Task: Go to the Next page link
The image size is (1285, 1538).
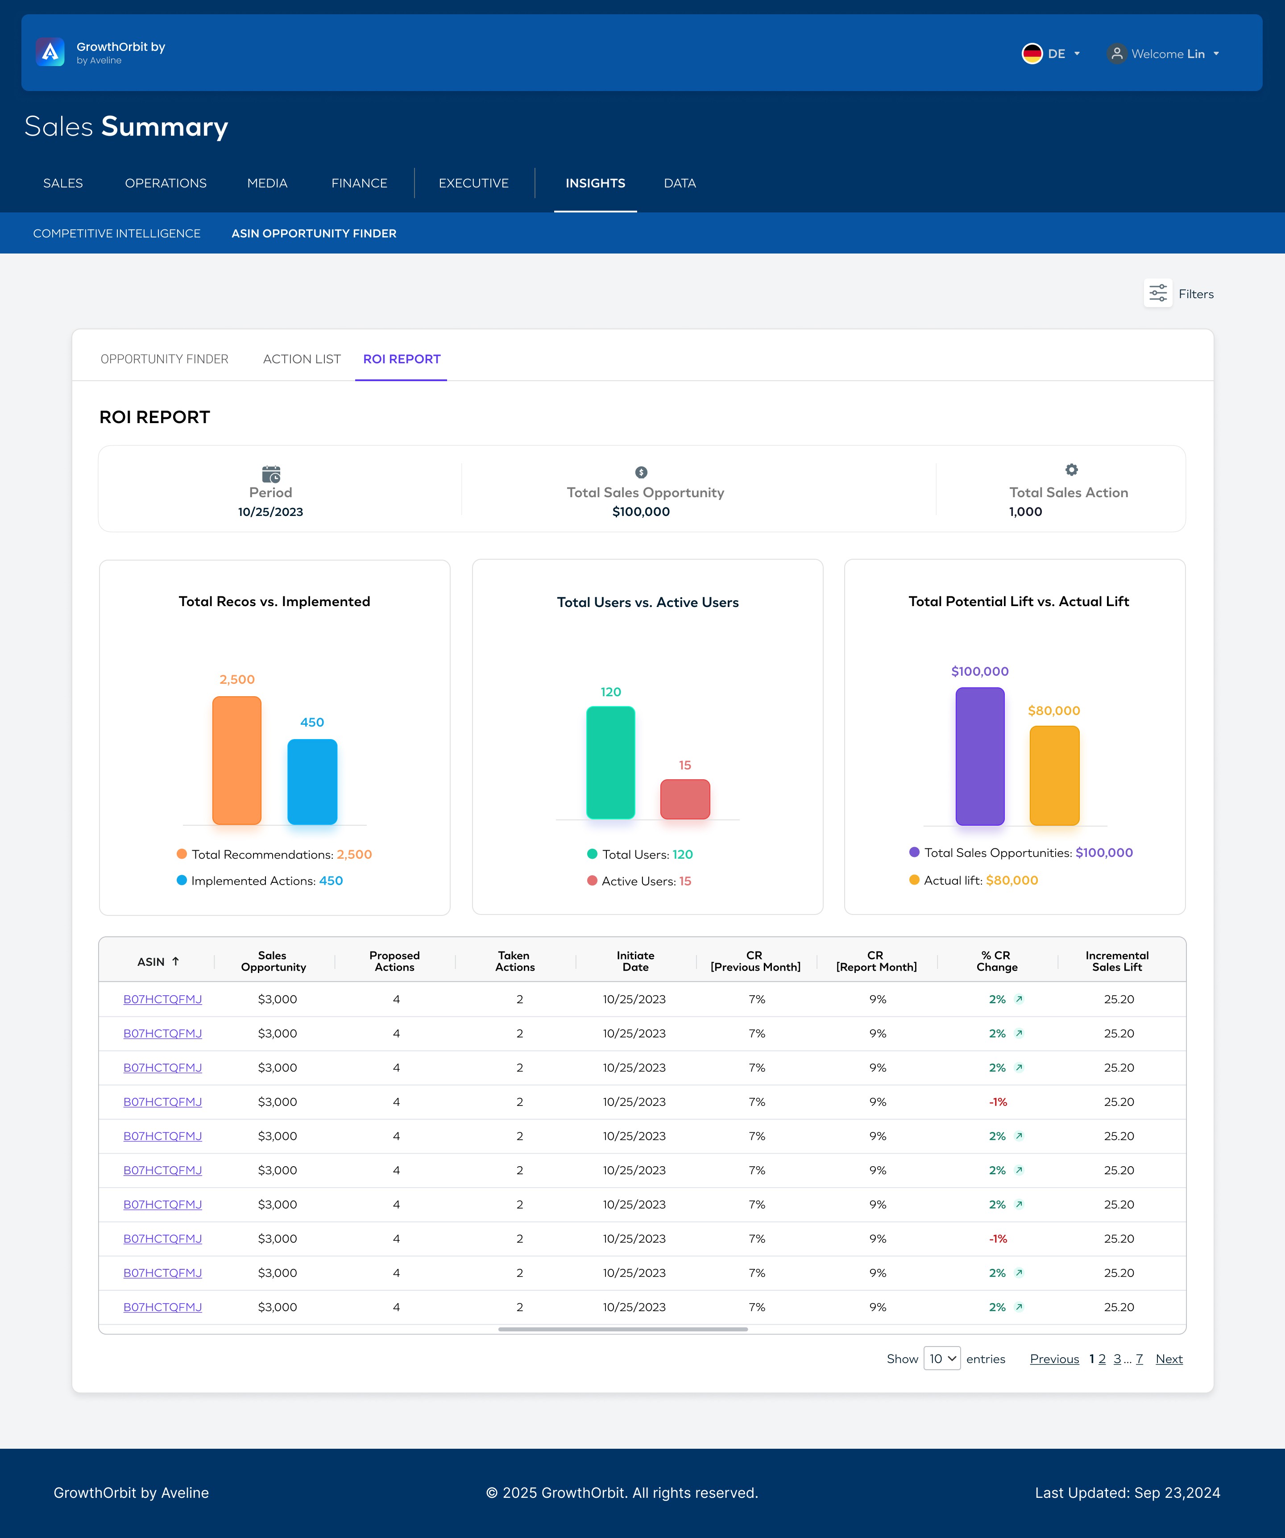Action: [1169, 1359]
